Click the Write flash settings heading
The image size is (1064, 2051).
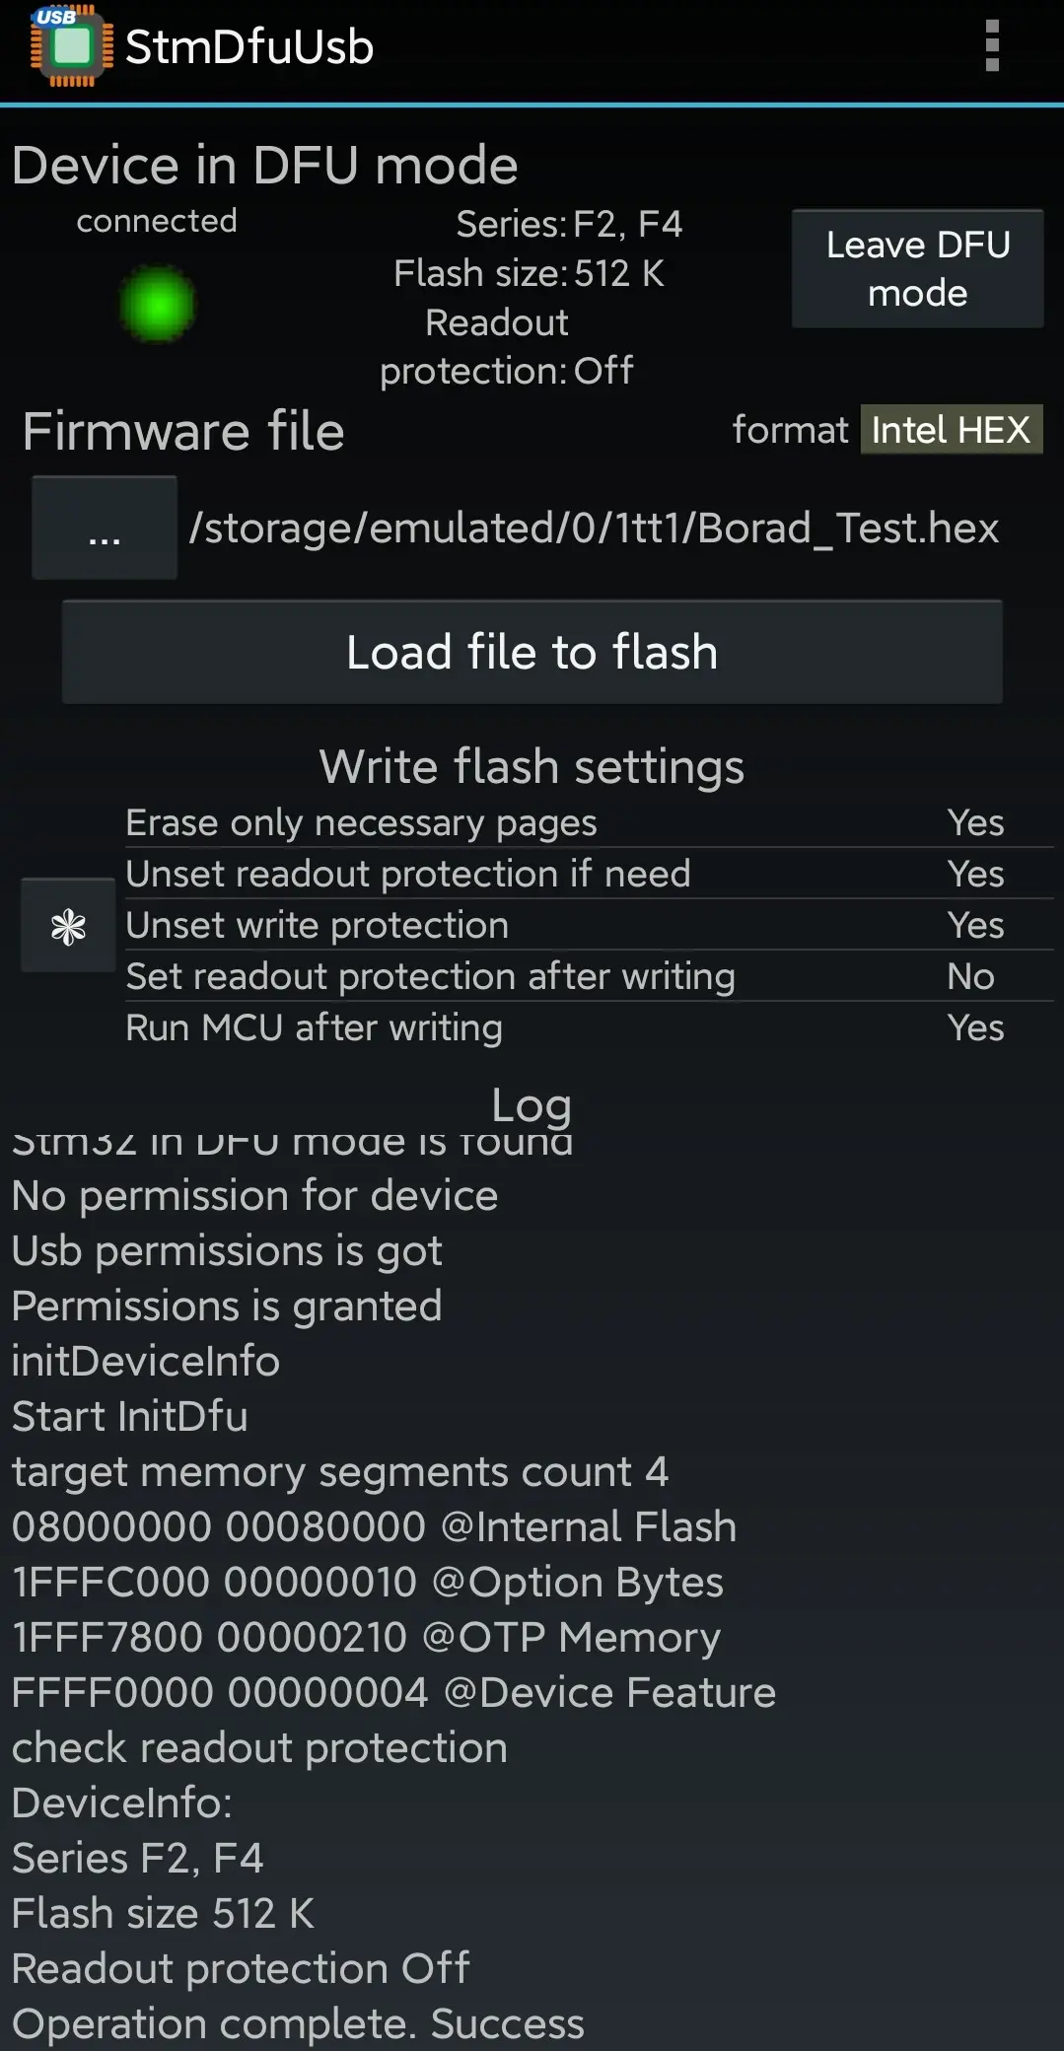[x=532, y=766]
